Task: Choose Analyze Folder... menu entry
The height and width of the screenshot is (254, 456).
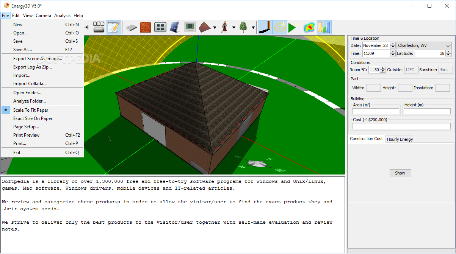Action: point(42,101)
